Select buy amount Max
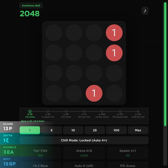Image resolution: width=168 pixels, height=168 pixels. click(138, 130)
